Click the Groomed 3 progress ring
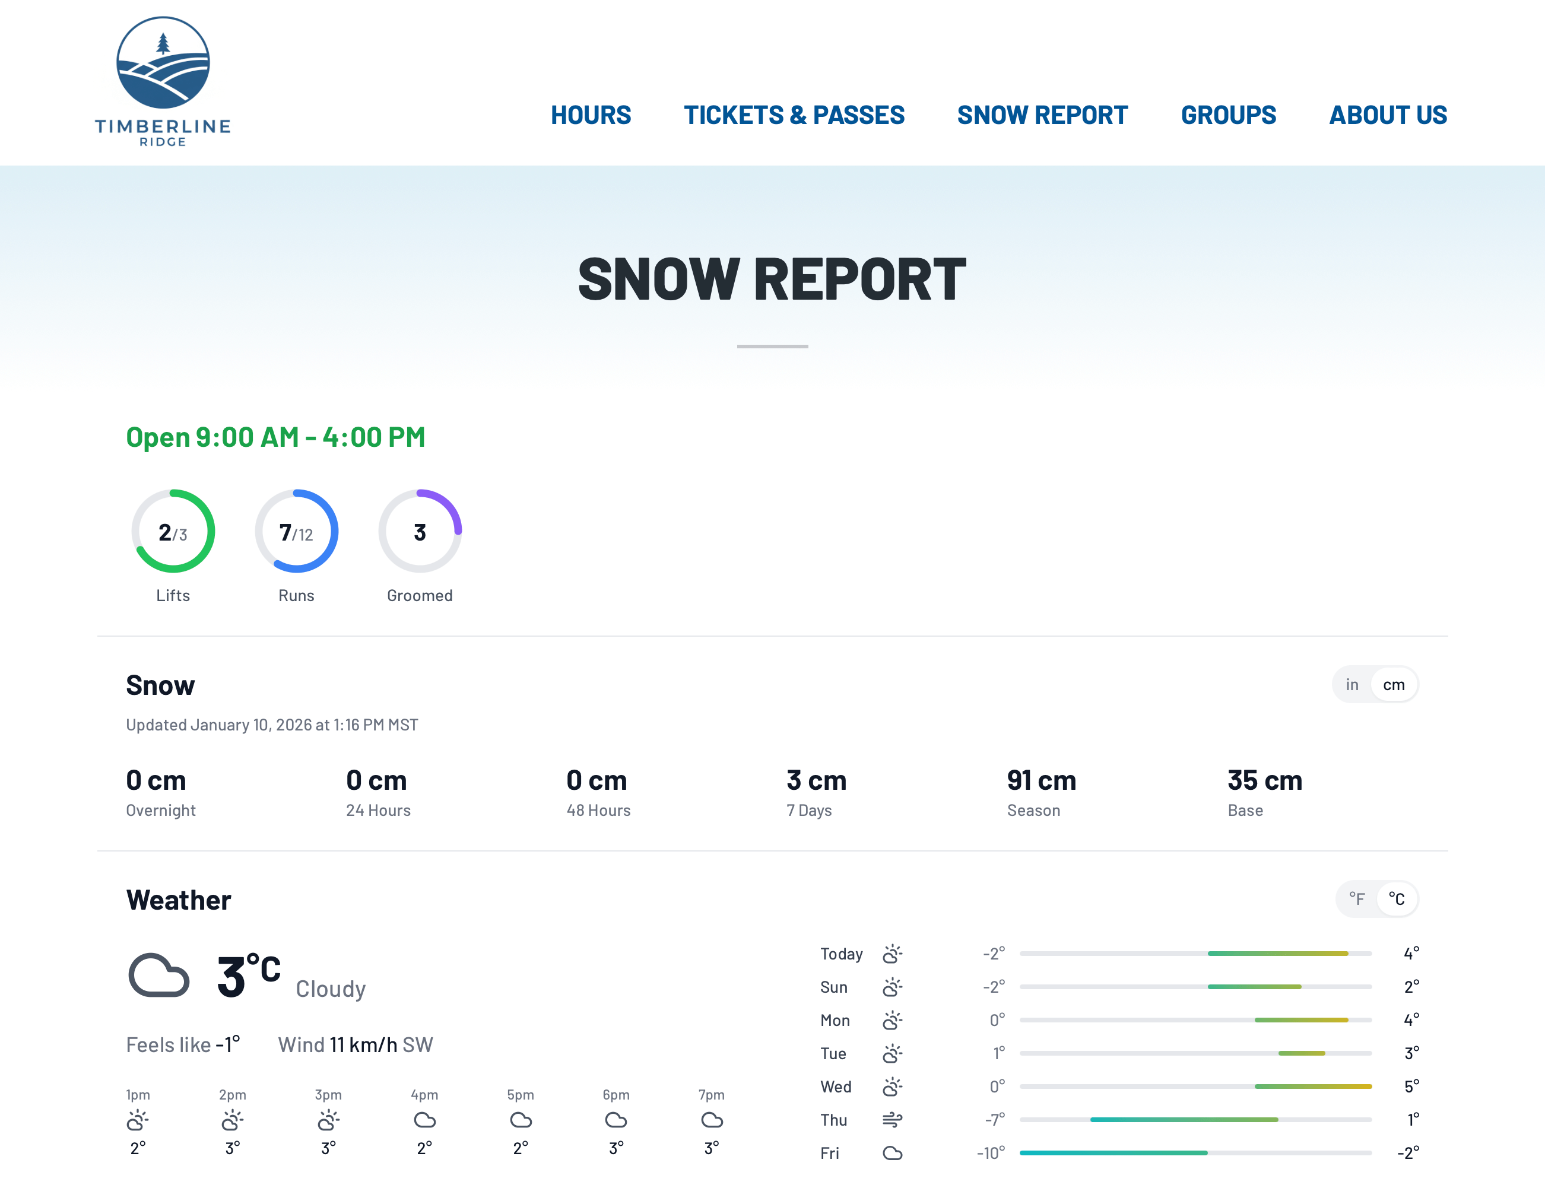 click(420, 531)
